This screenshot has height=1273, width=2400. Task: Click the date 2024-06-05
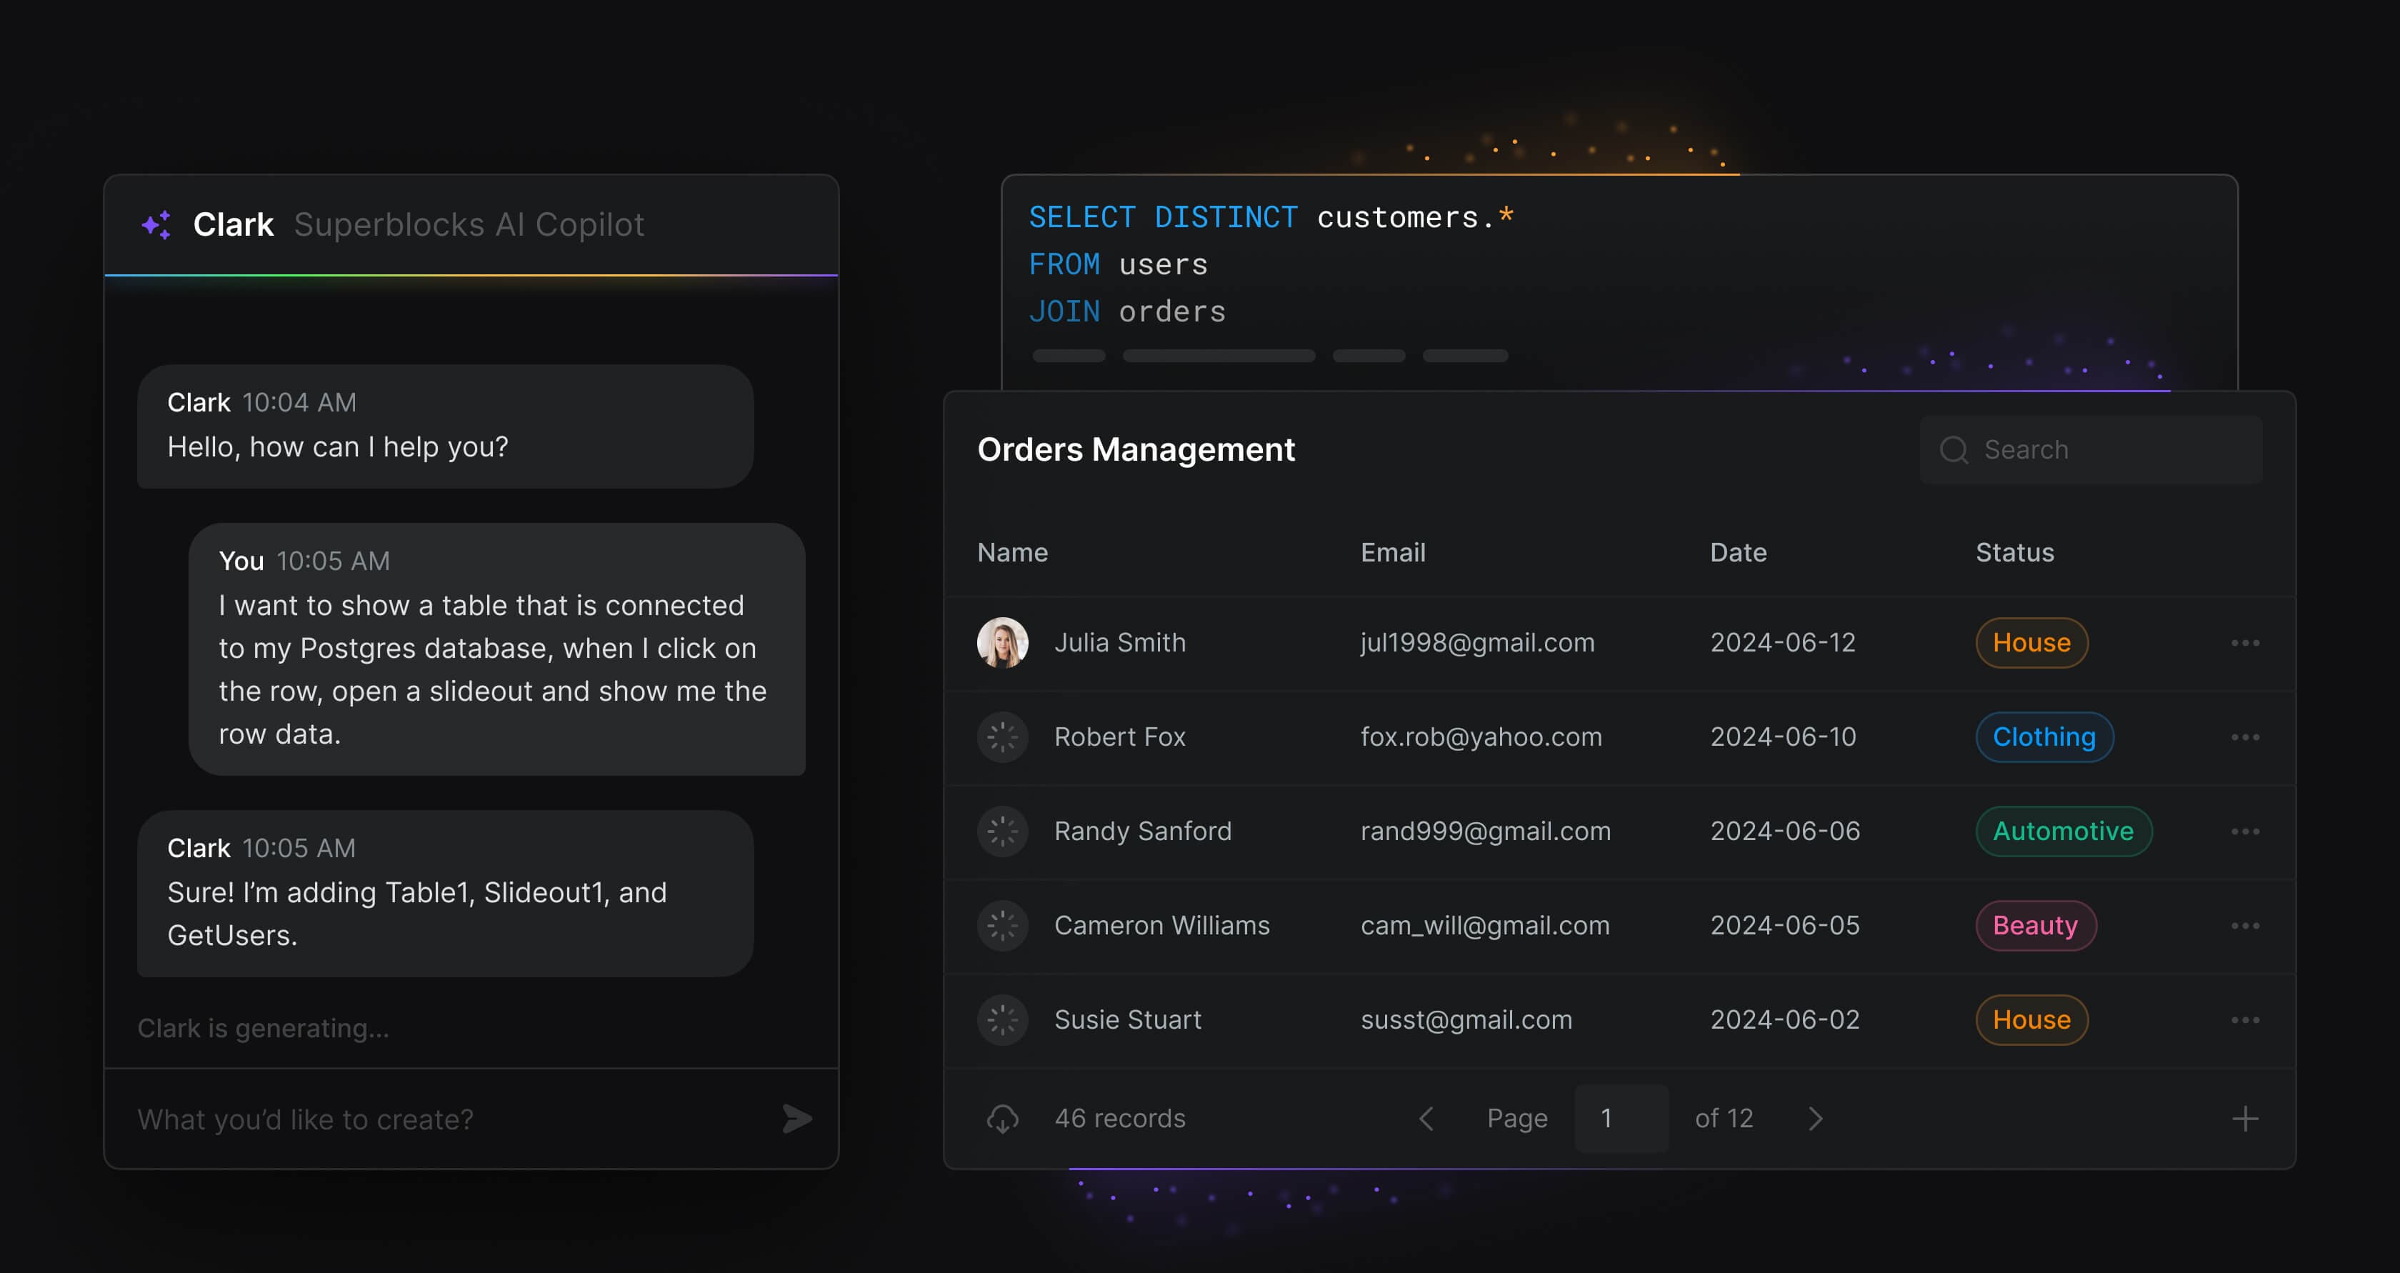[x=1785, y=924]
